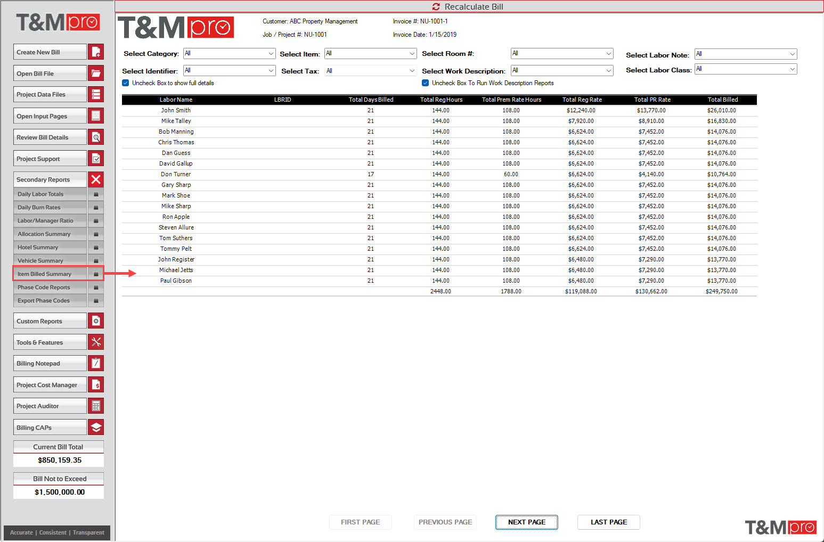Open the Select Identifier dropdown
The image size is (824, 542).
pyautogui.click(x=229, y=70)
